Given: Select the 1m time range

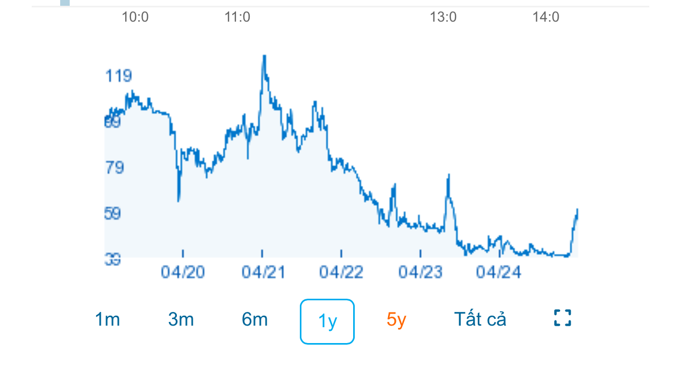Looking at the screenshot, I should pos(108,320).
